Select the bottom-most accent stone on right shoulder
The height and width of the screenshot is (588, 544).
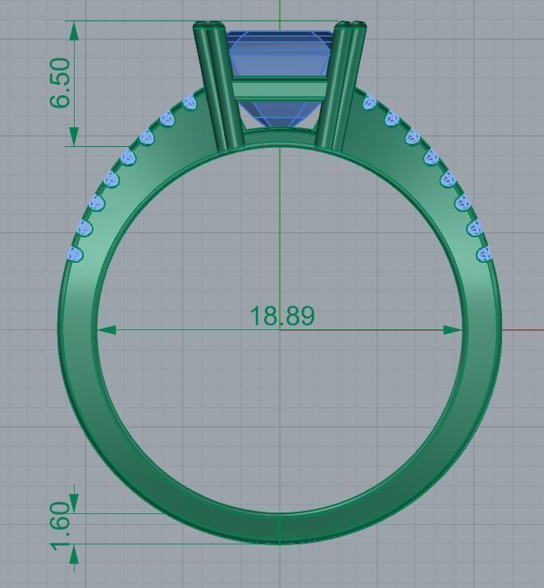coord(484,255)
